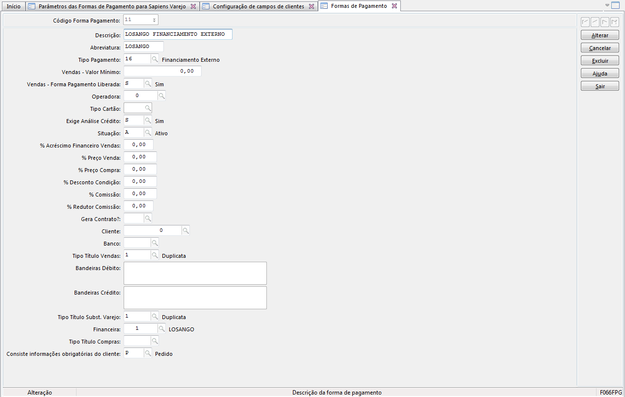Open the Financeira search magnifier

click(161, 329)
